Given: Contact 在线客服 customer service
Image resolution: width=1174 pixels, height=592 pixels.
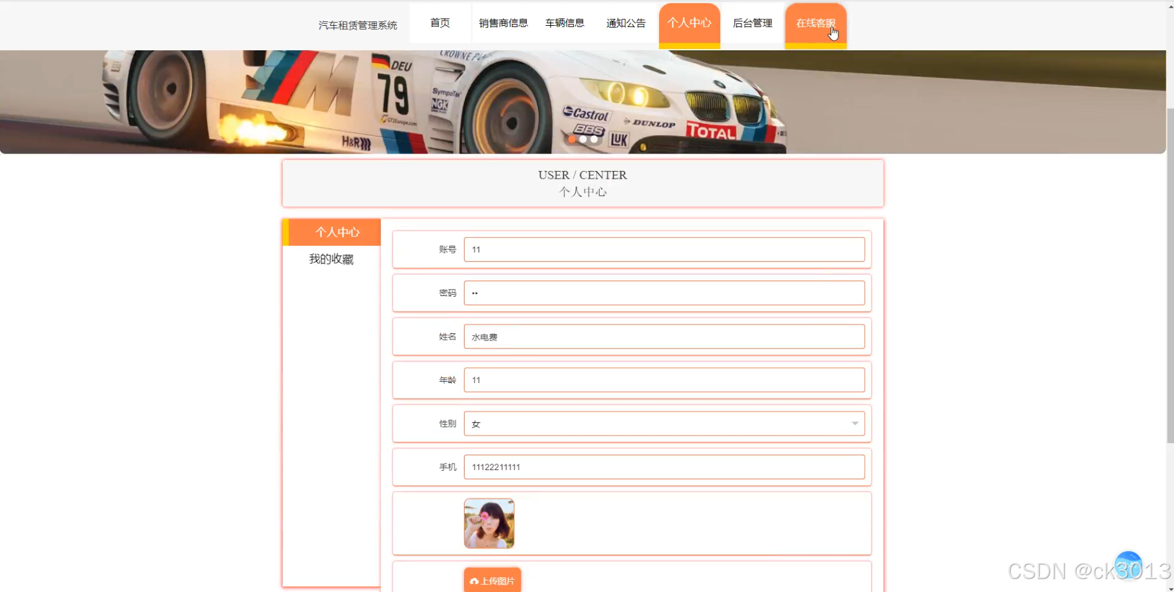Looking at the screenshot, I should coord(815,23).
